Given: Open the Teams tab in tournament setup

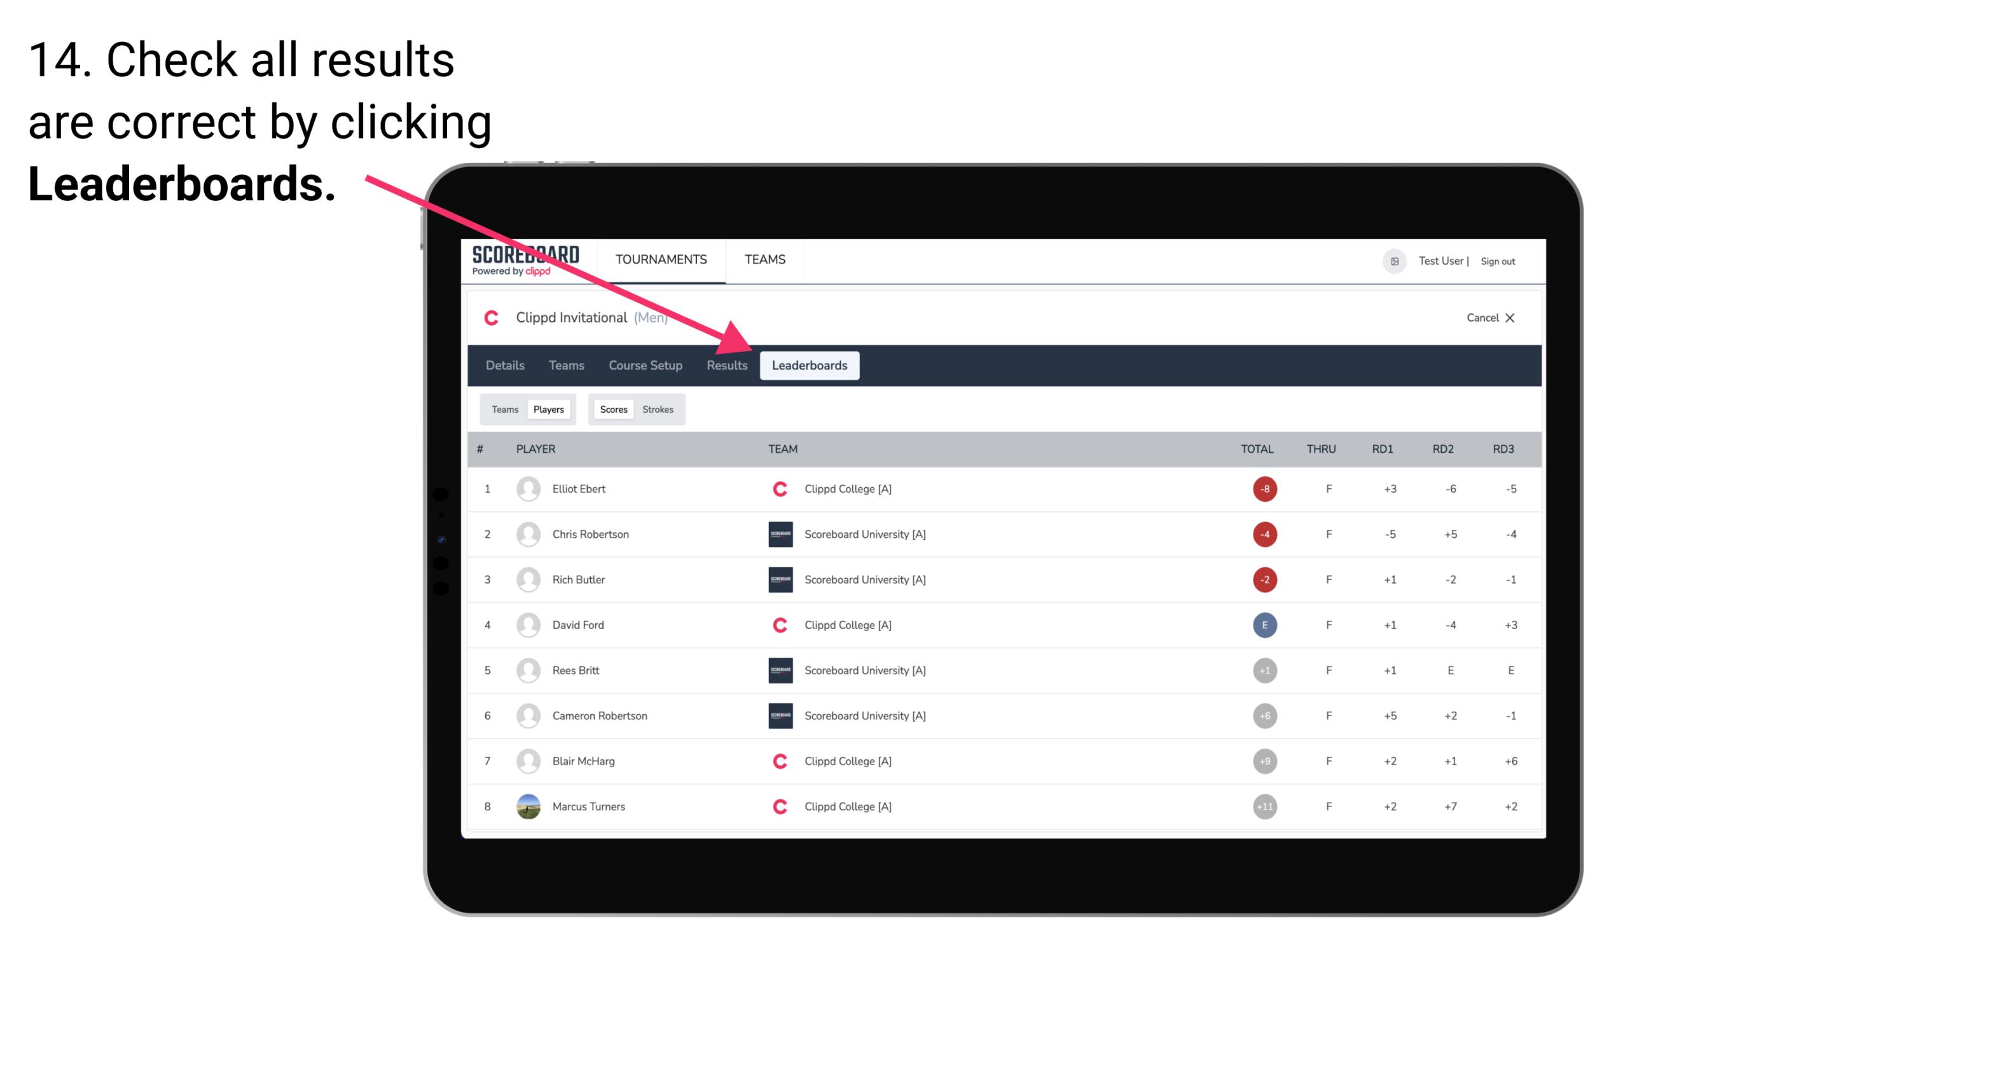Looking at the screenshot, I should (563, 365).
